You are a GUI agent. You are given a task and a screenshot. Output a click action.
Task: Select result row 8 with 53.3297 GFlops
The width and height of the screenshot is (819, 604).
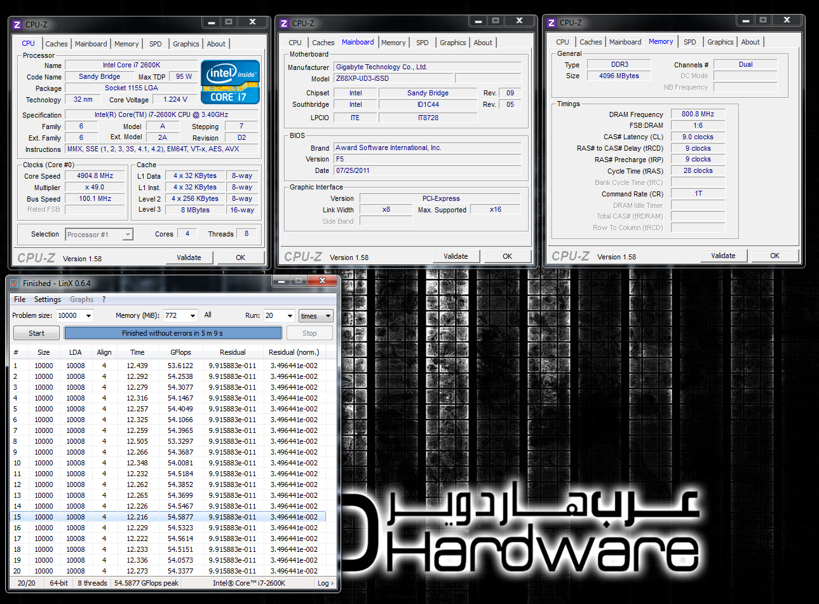click(168, 441)
